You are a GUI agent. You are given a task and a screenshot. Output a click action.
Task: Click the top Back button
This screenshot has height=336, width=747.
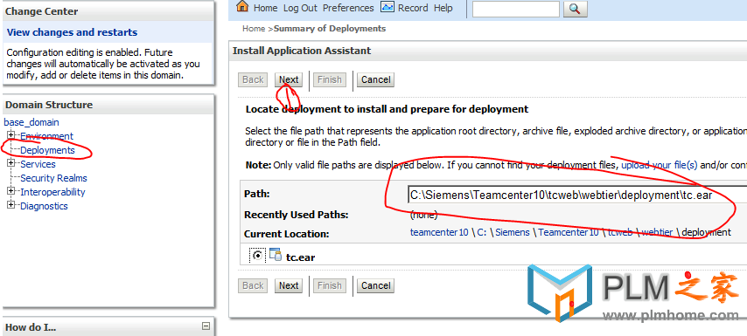click(x=253, y=79)
